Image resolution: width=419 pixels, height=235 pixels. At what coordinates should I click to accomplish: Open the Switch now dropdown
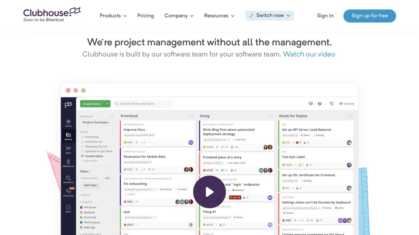coord(270,16)
